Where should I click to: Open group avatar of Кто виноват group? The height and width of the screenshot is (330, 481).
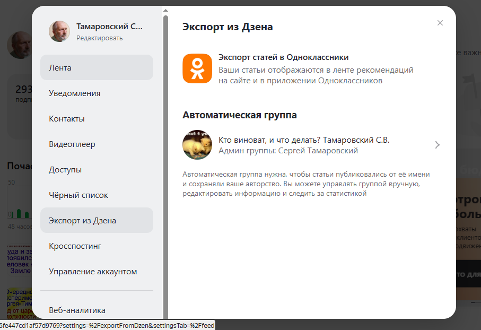point(197,144)
